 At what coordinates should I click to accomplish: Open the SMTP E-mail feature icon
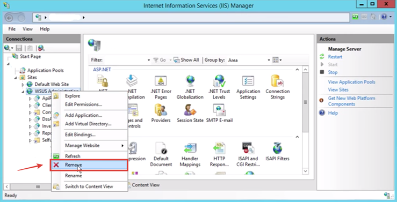pos(219,110)
